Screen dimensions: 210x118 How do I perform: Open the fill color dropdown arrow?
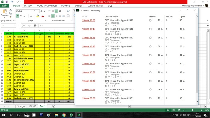pos(40,16)
